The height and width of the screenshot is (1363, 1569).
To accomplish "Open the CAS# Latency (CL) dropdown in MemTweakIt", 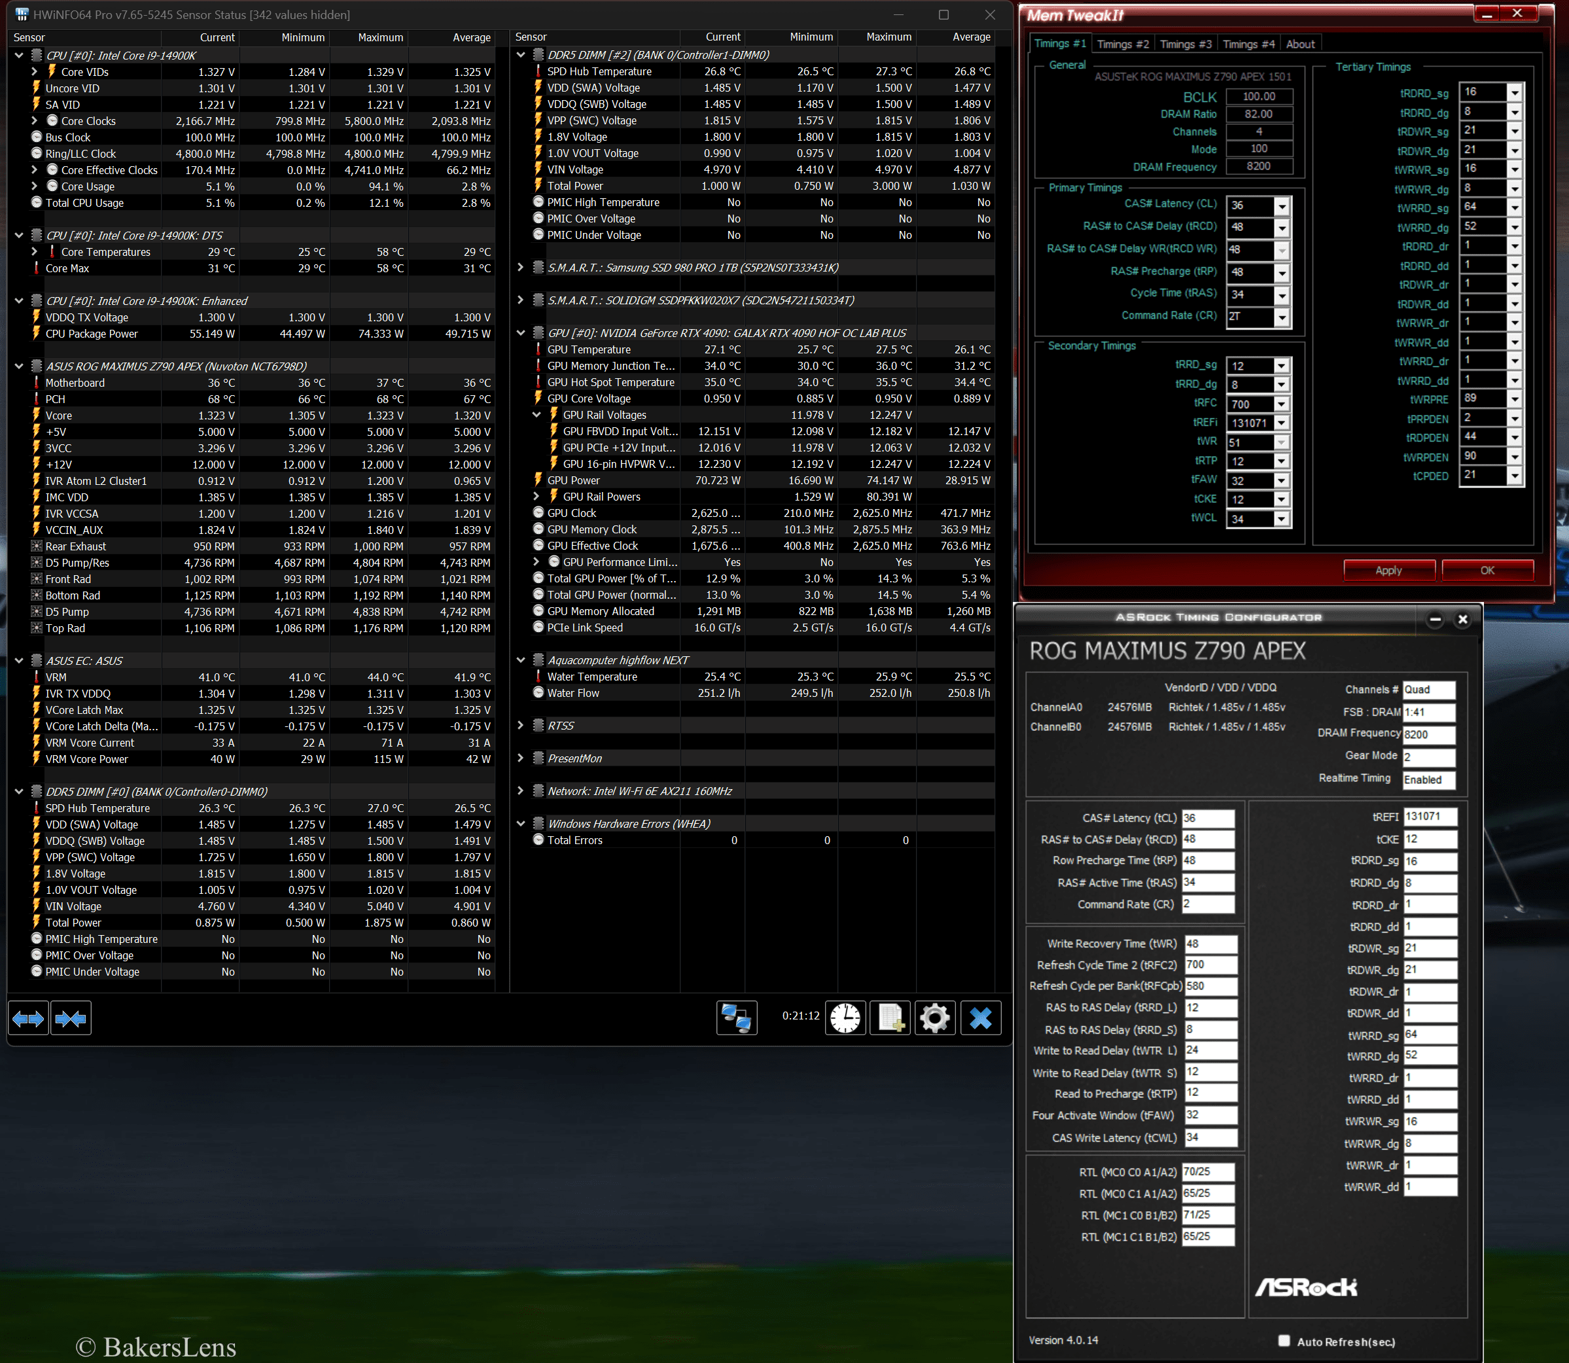I will [1282, 205].
